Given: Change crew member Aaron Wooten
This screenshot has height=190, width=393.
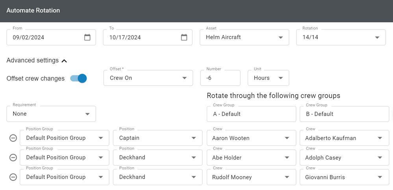Looking at the screenshot, I should 251,138.
